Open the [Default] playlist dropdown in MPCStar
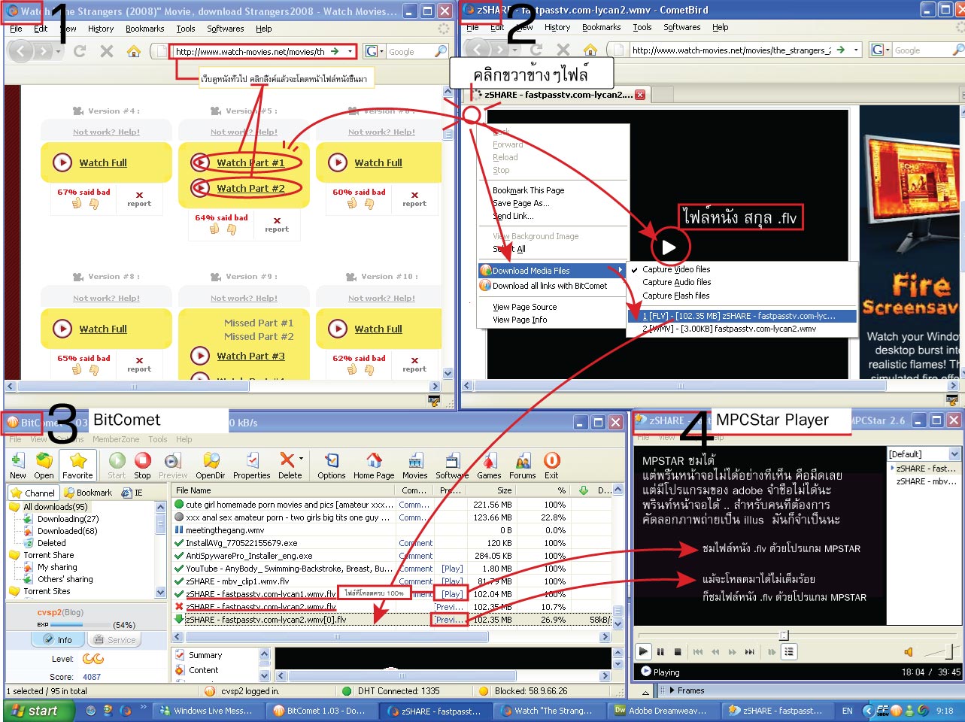 (954, 454)
